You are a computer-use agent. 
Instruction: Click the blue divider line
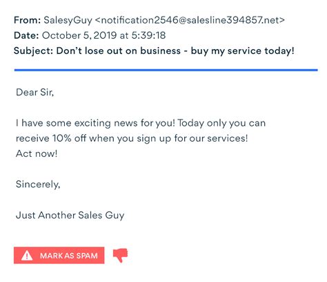(166, 70)
